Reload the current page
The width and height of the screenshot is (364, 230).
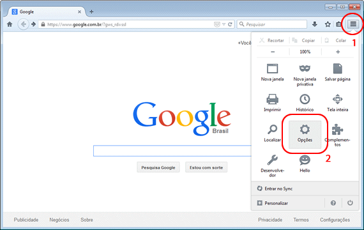click(x=230, y=24)
